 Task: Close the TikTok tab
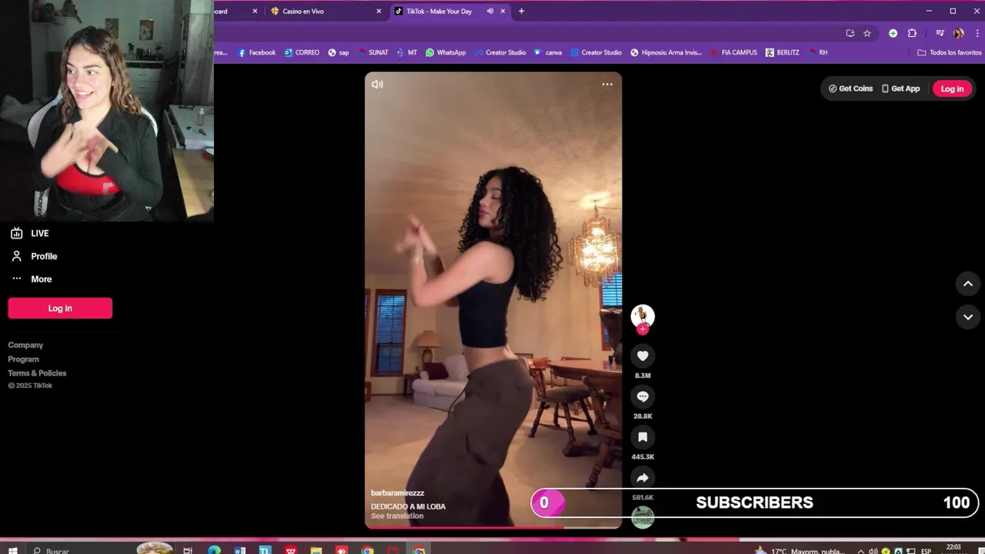[503, 12]
